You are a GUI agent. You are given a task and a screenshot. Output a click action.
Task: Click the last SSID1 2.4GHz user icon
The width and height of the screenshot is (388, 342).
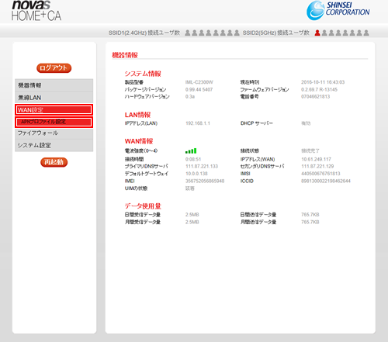(x=237, y=33)
